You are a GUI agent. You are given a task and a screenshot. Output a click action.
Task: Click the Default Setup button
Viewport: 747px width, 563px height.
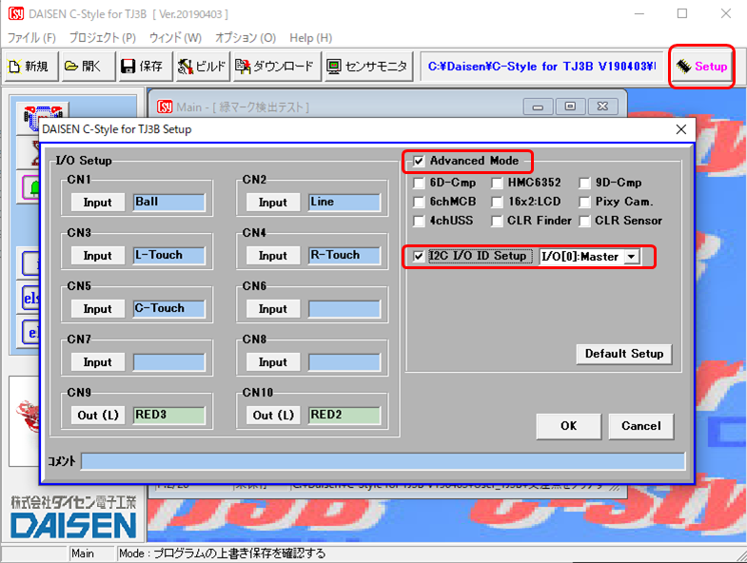(624, 354)
